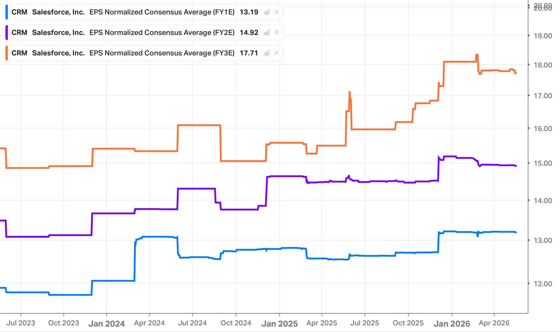This screenshot has height=332, width=560.
Task: Click the end point of the orange FY3E line
Action: coord(516,73)
